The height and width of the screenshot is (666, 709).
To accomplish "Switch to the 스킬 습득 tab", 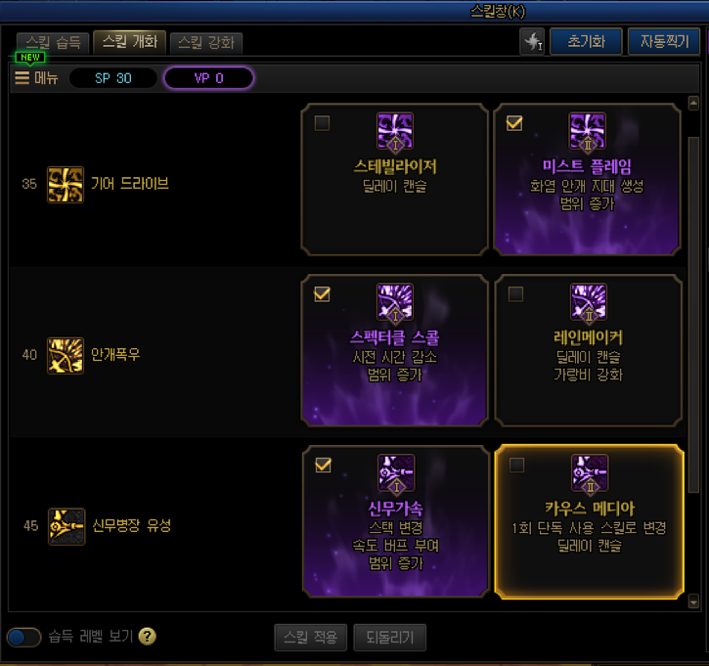I will coord(53,43).
